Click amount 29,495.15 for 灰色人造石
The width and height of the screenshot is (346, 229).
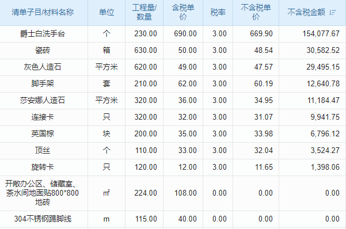tap(323, 67)
